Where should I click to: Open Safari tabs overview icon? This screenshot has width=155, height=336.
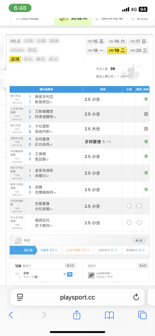pyautogui.click(x=142, y=315)
